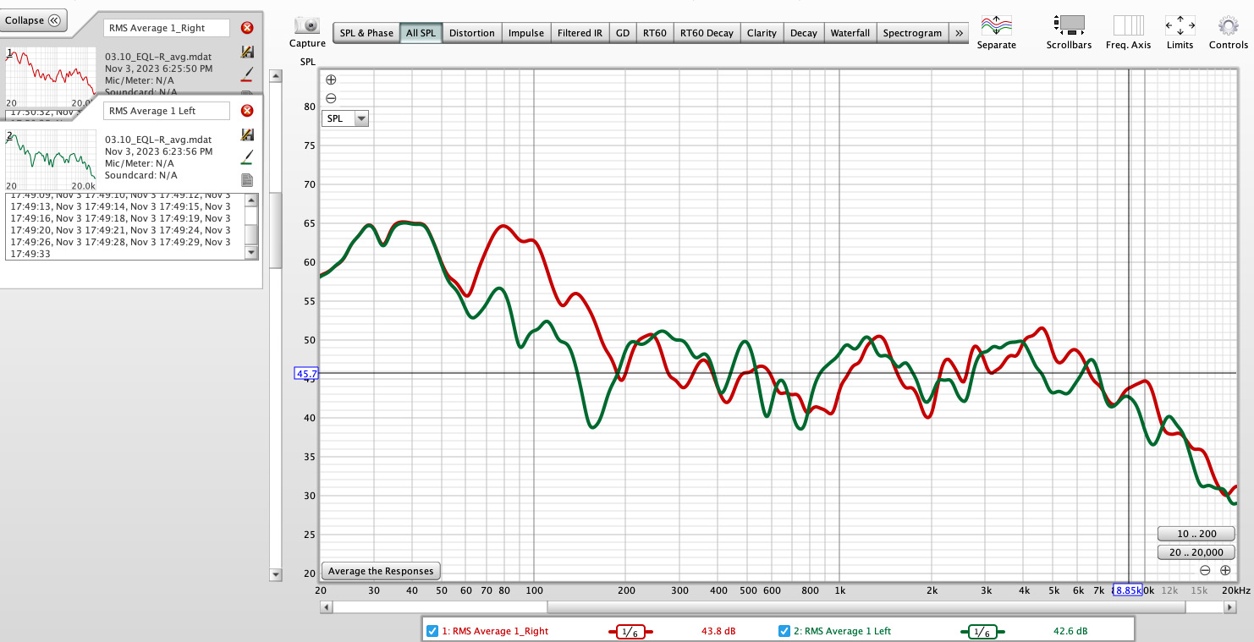Change RMS Average 1_Right red trace colour
Screen dimensions: 1254x642
[248, 74]
